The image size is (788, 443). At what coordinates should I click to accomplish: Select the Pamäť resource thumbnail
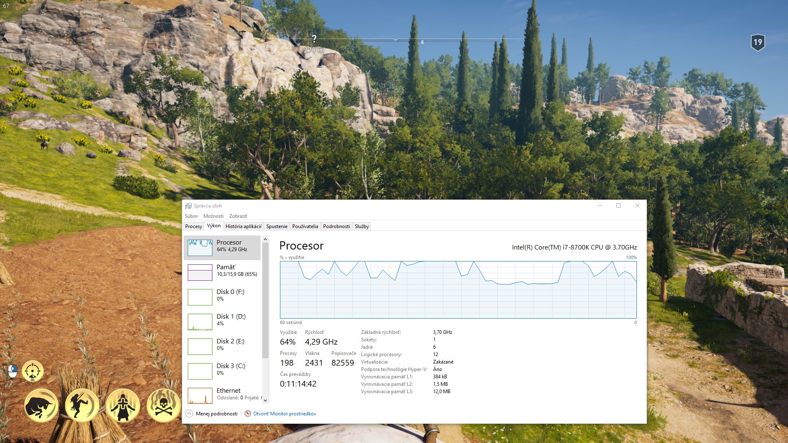pyautogui.click(x=200, y=272)
